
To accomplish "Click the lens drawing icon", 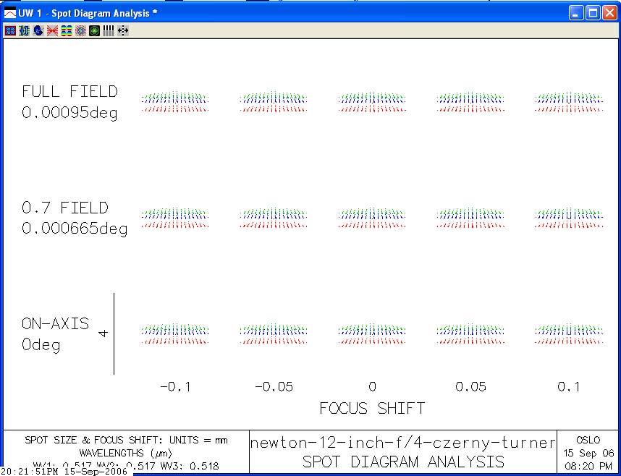I will click(x=24, y=31).
